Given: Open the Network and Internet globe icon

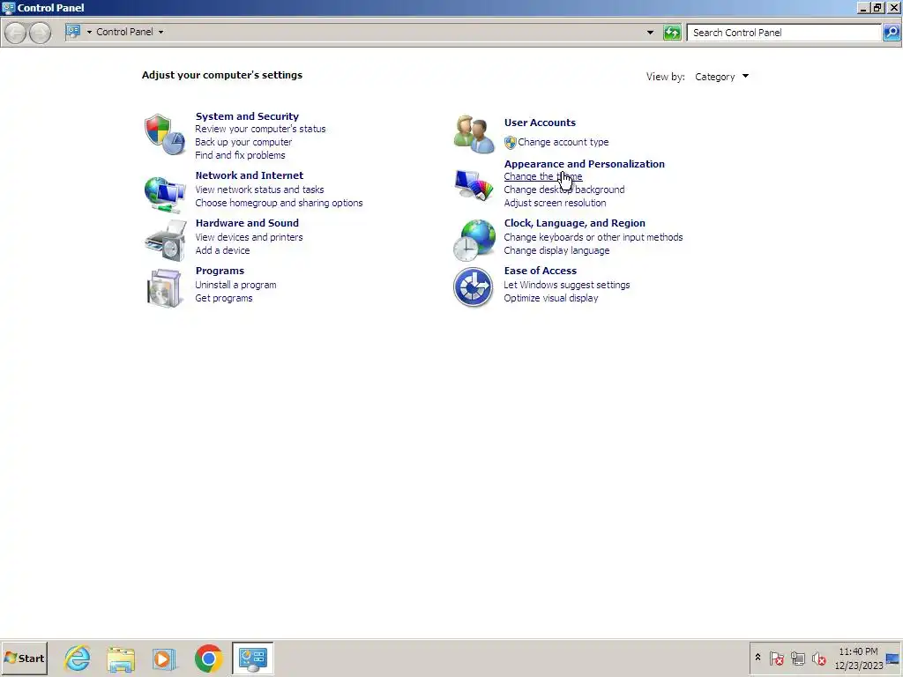Looking at the screenshot, I should click(x=165, y=194).
